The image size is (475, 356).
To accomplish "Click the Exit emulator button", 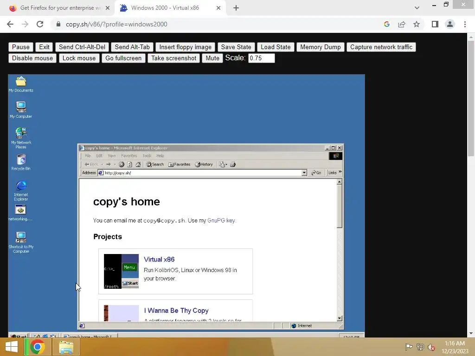I will pyautogui.click(x=44, y=47).
